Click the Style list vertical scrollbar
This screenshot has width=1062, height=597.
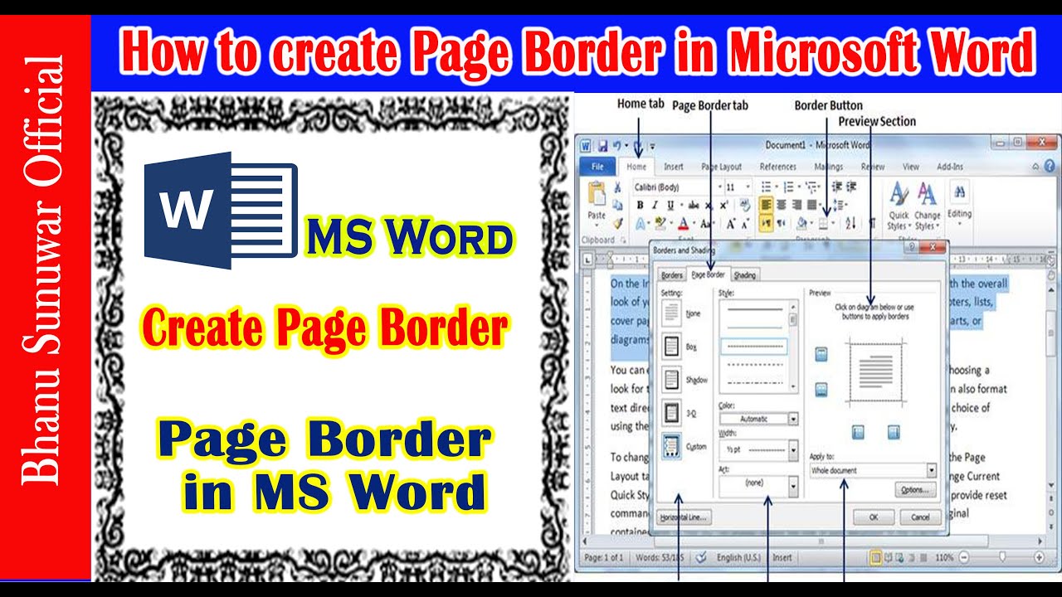coord(794,347)
